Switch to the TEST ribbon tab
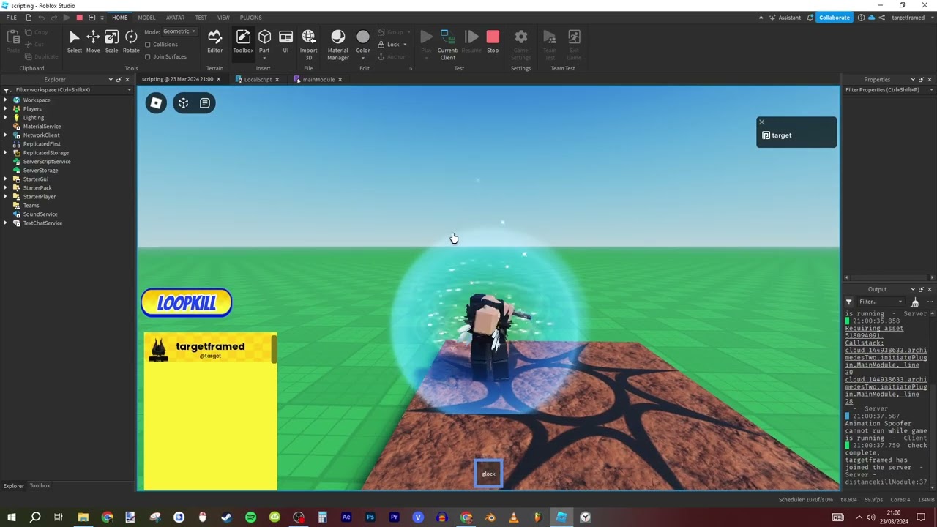The image size is (937, 527). pos(201,18)
